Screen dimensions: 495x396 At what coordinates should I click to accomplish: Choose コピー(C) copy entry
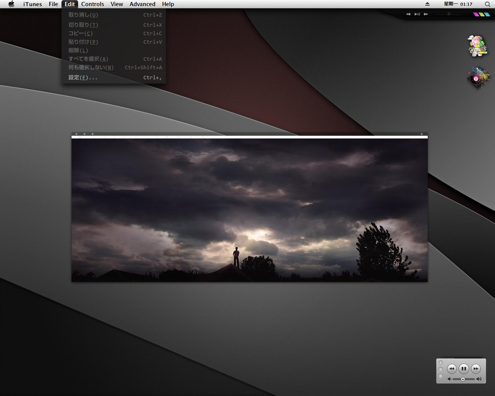(114, 33)
